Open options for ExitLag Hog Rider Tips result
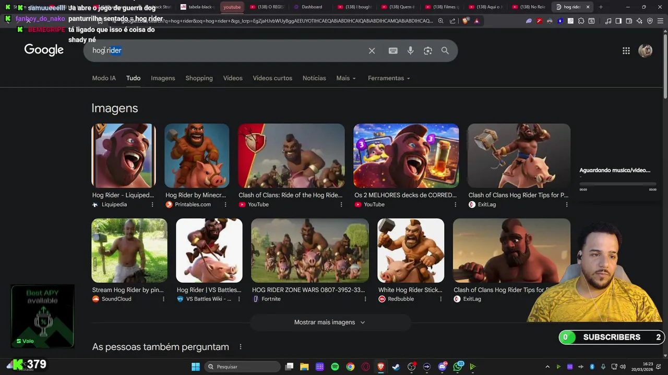Screen dimensions: 668x375 pos(567,205)
